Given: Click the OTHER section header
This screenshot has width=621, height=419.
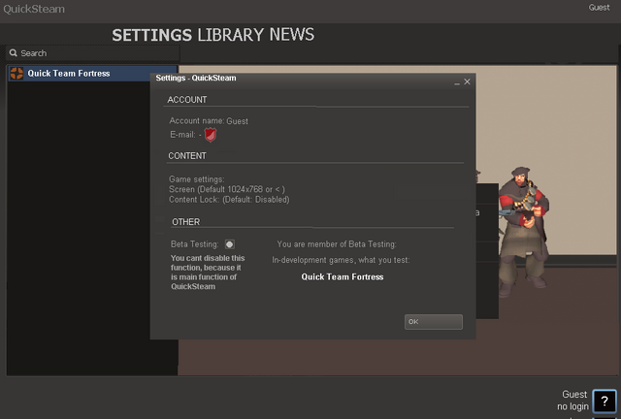Looking at the screenshot, I should pyautogui.click(x=185, y=222).
